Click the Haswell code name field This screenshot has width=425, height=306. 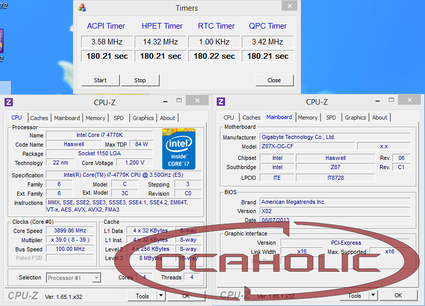pos(73,144)
